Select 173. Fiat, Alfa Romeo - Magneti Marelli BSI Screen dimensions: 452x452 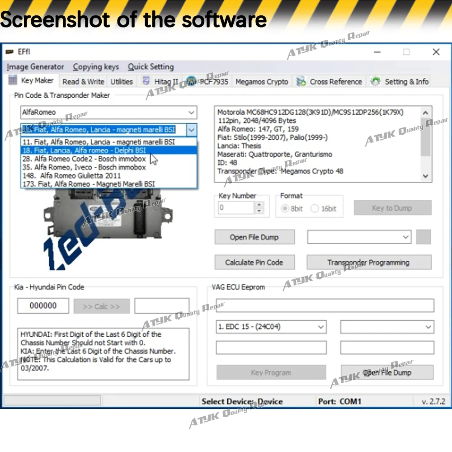(109, 184)
